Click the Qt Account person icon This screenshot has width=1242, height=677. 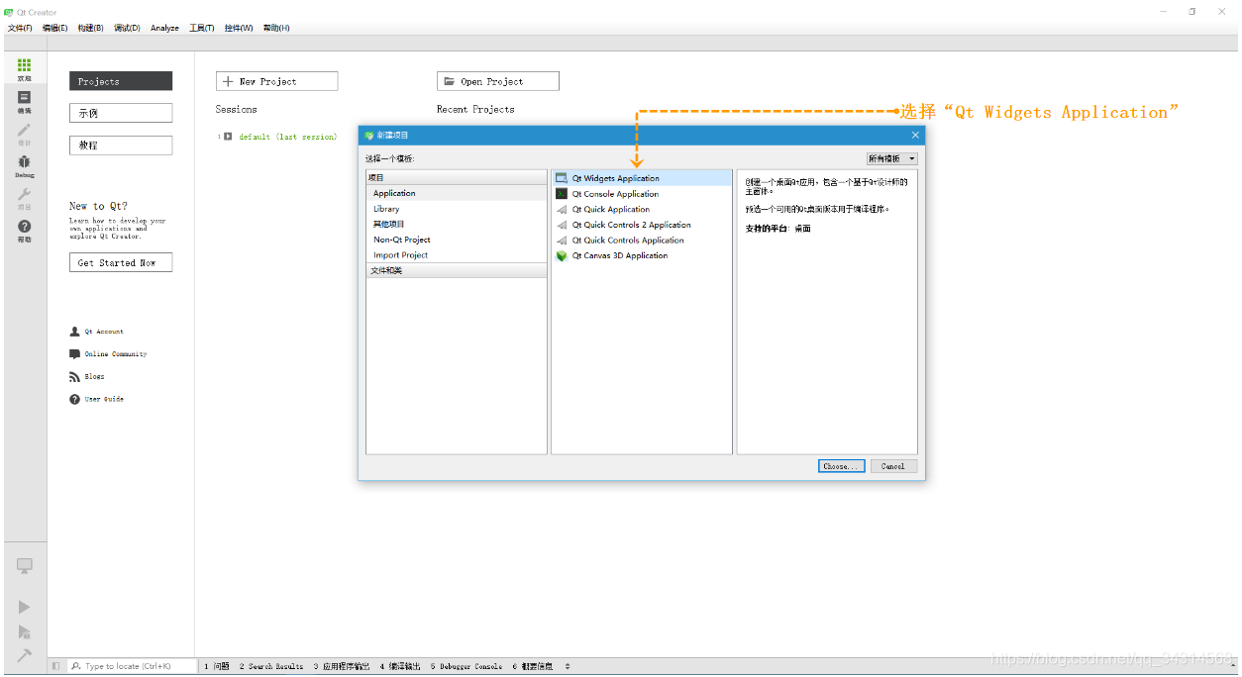click(x=74, y=332)
